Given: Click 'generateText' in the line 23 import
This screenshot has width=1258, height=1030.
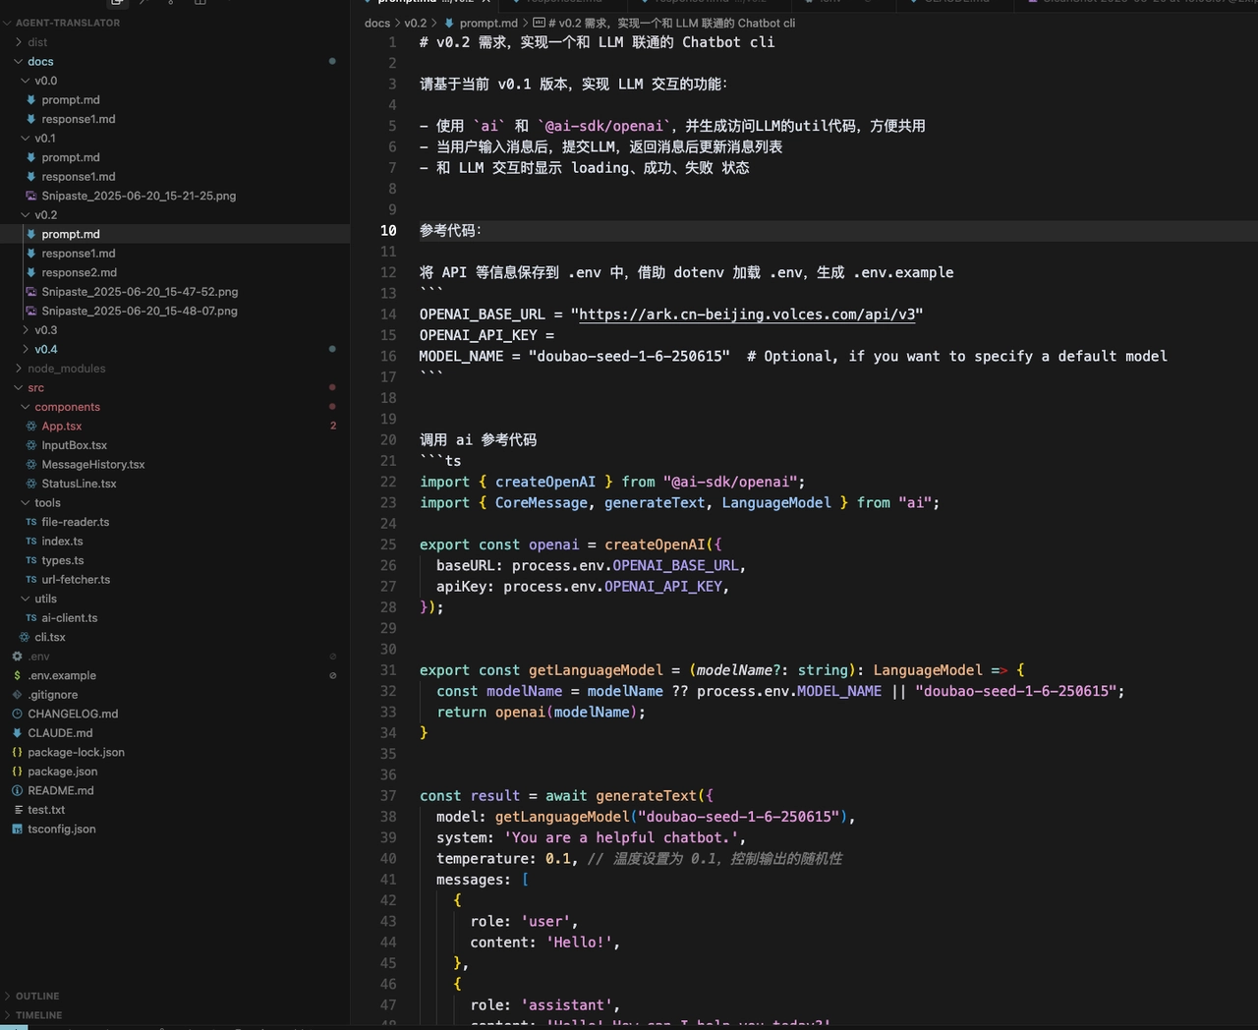Looking at the screenshot, I should coord(655,503).
